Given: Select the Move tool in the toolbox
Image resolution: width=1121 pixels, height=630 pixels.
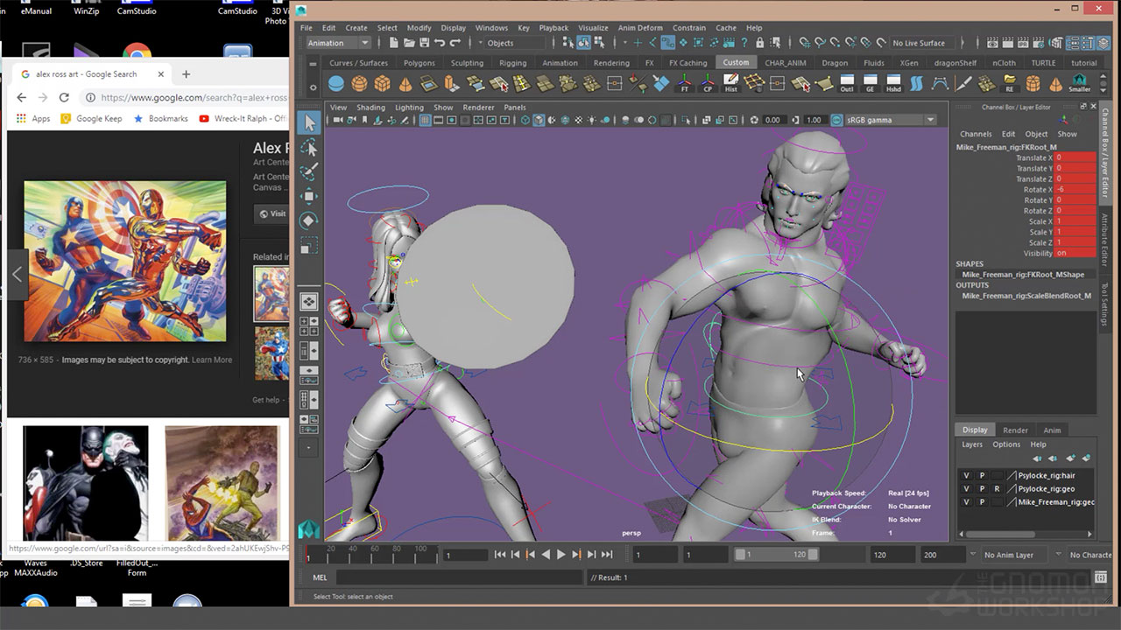Looking at the screenshot, I should click(x=308, y=196).
